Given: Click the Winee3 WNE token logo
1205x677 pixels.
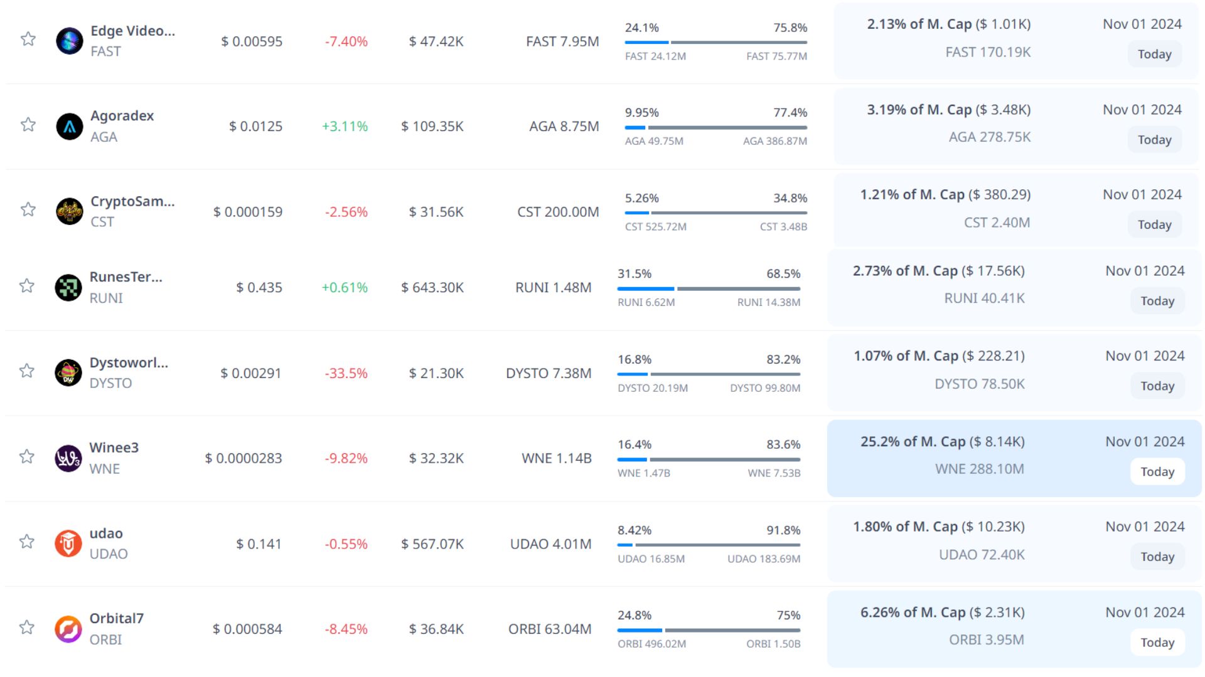Looking at the screenshot, I should [68, 458].
